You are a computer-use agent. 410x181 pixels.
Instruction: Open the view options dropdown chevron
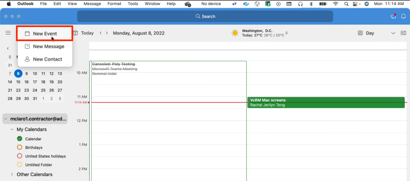[x=393, y=33]
